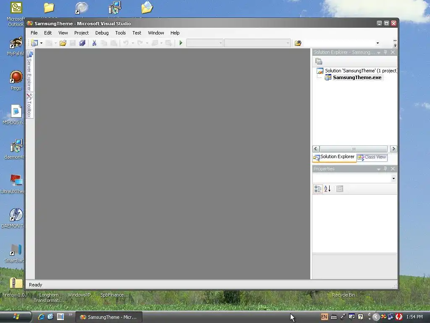Screen dimensions: 430x323
Task: Click the Open File folder icon
Action: pyautogui.click(x=63, y=43)
